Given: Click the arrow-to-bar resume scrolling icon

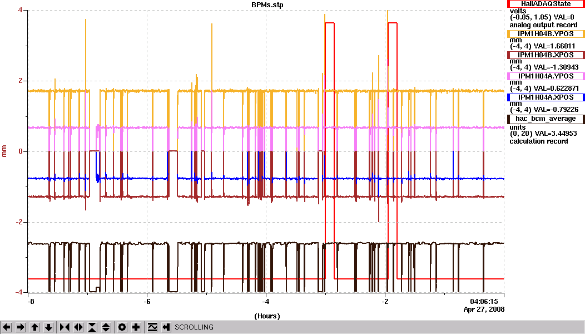Looking at the screenshot, I should (x=166, y=327).
